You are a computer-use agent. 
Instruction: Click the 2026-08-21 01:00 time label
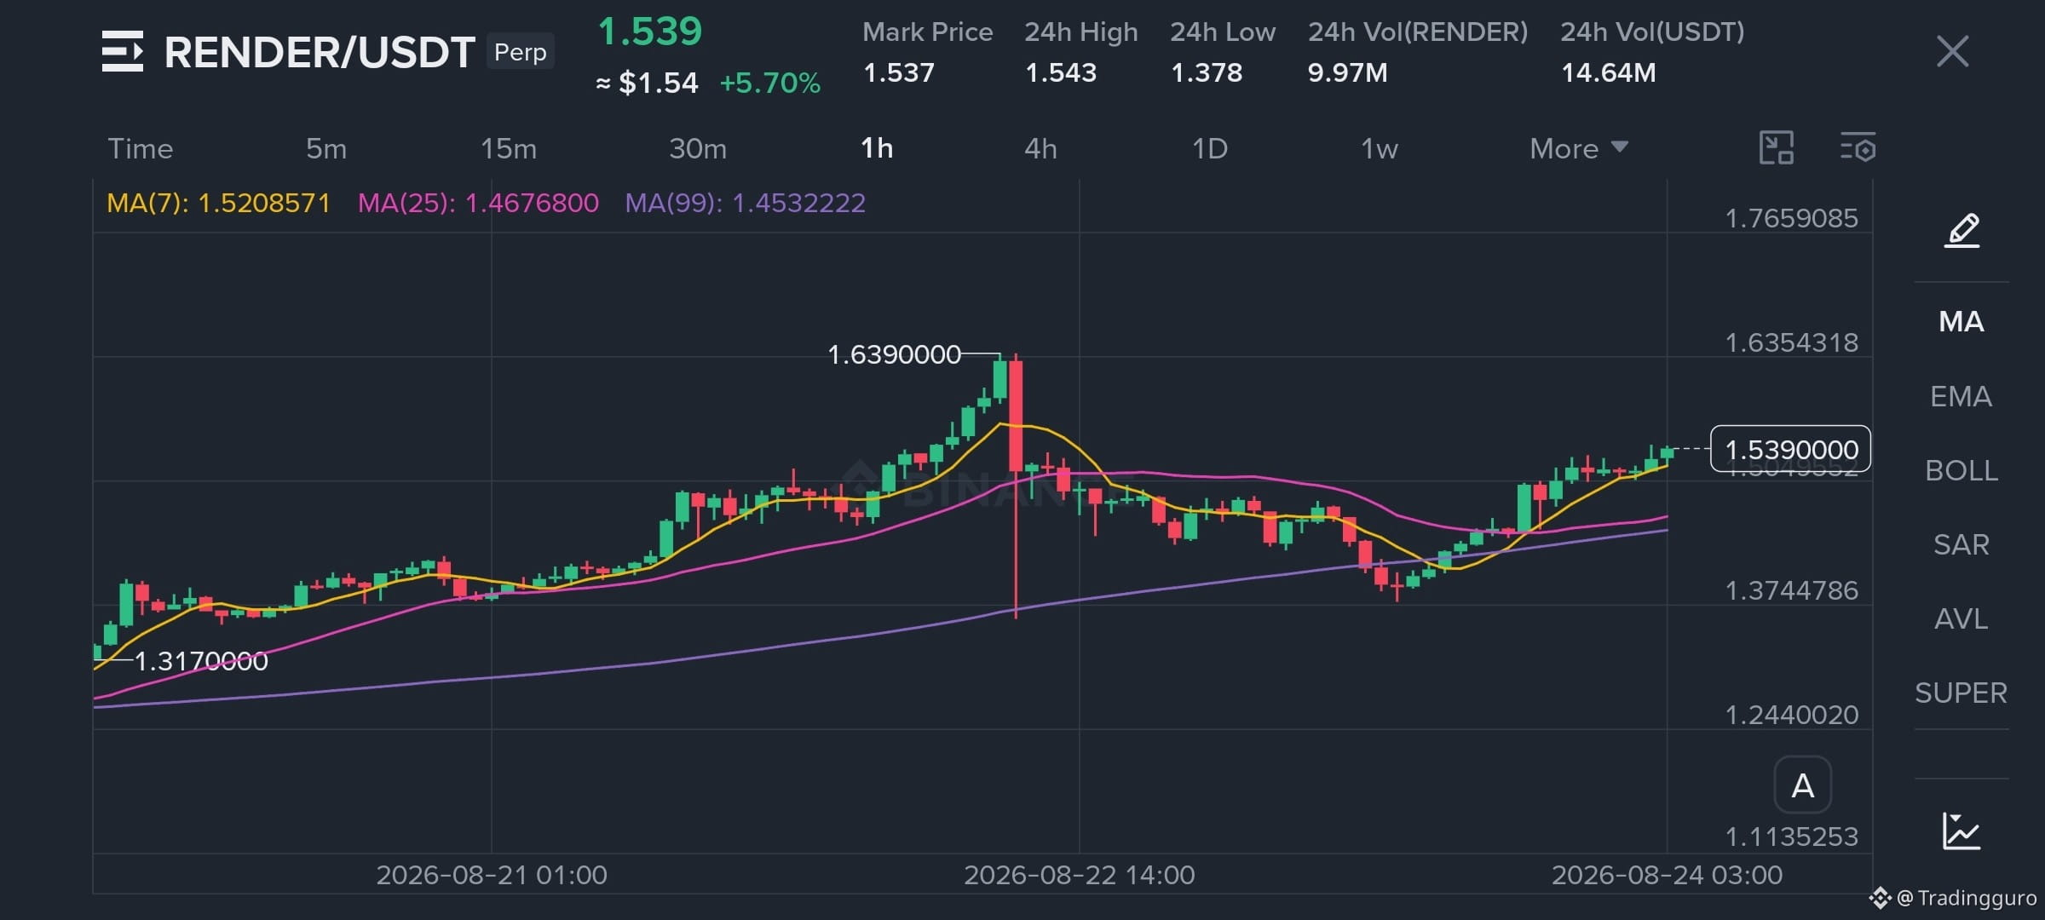point(492,875)
